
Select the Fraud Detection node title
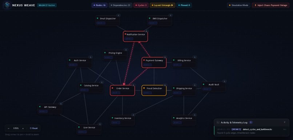pyautogui.click(x=154, y=88)
